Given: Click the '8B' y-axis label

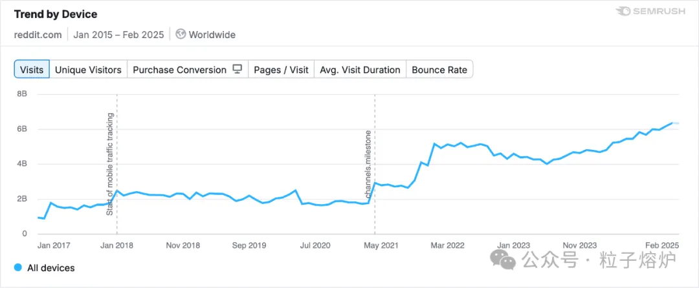Looking at the screenshot, I should (x=22, y=94).
